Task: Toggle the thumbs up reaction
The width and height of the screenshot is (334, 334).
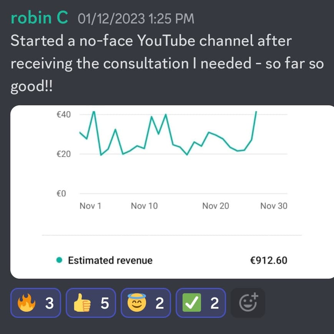Action: coord(91,303)
